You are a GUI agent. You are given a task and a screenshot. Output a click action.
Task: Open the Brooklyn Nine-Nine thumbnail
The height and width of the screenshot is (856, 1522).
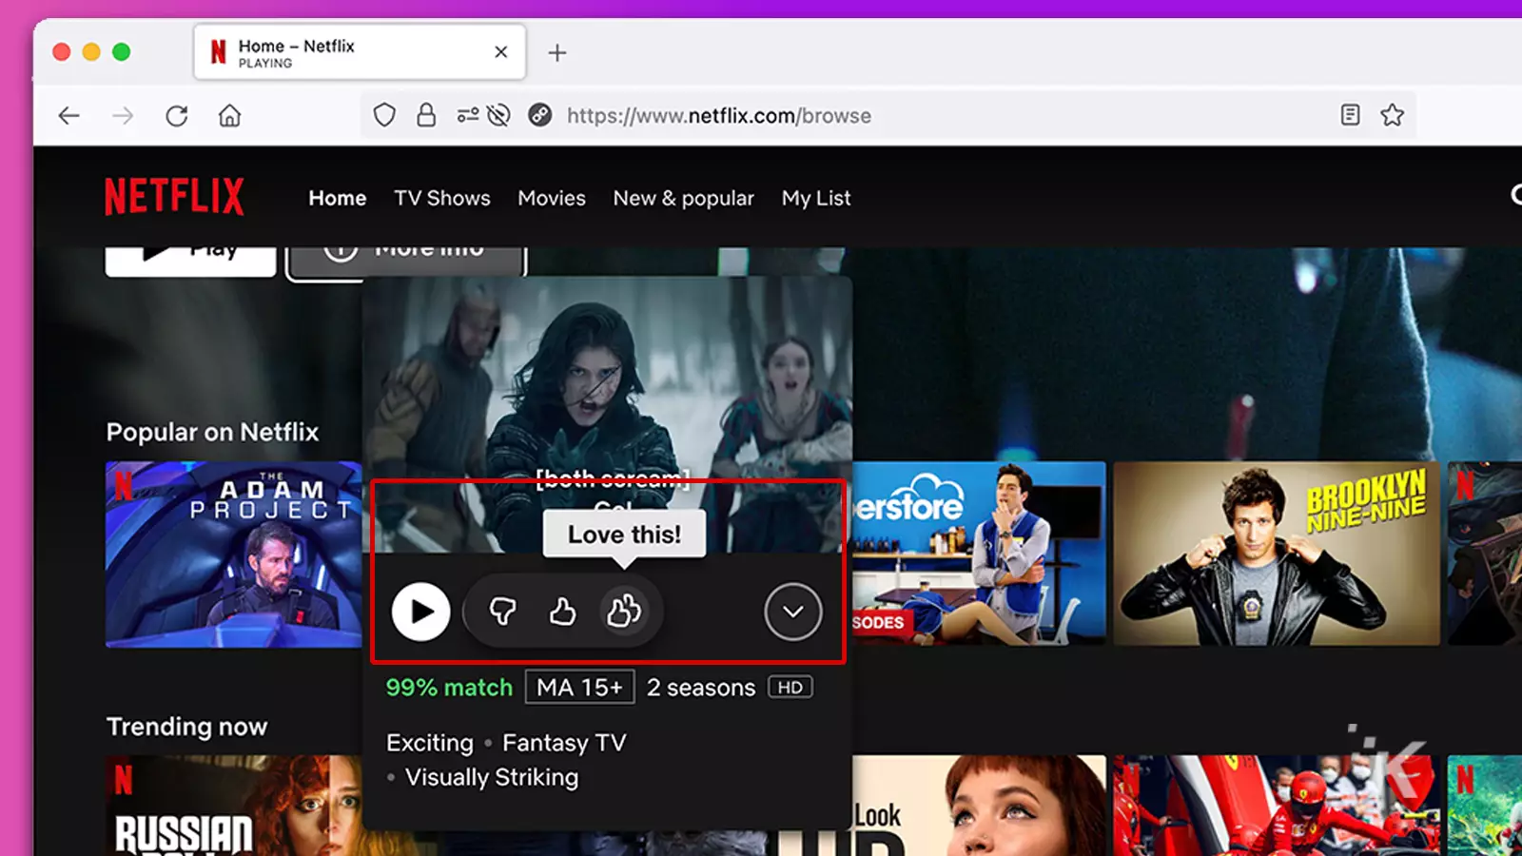1277,554
